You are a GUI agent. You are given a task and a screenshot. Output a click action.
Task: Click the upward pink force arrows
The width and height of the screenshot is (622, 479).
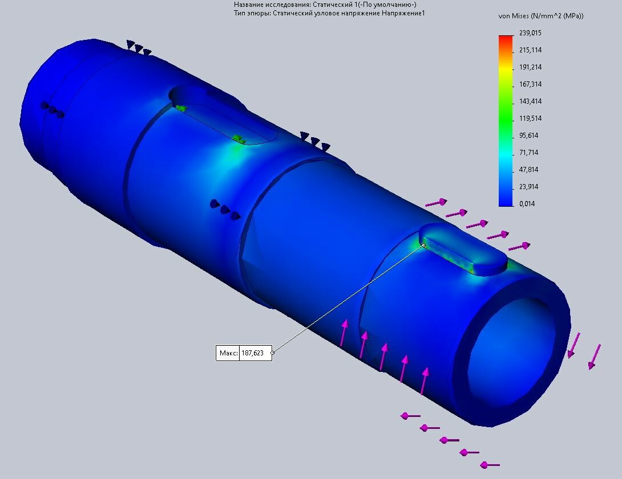click(384, 353)
